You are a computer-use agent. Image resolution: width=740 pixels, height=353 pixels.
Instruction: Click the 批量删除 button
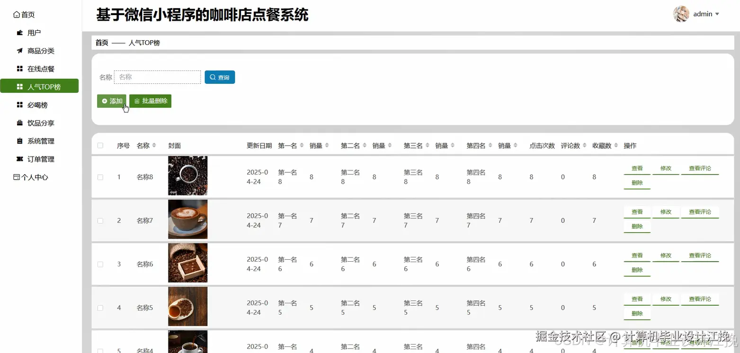pos(150,101)
